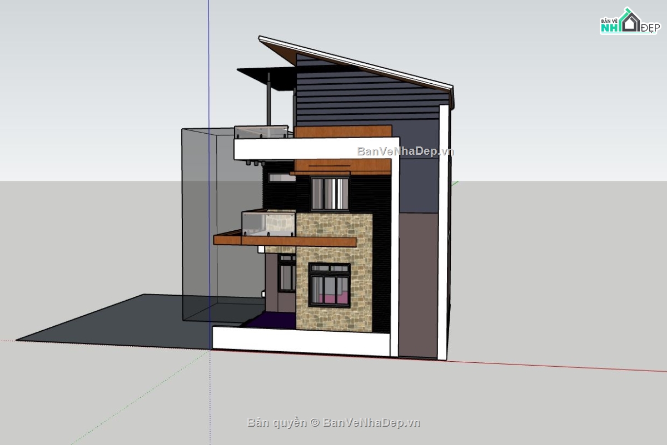Screen dimensions: 667x445
Task: Select the transparent gray box volume
Action: [x=222, y=222]
